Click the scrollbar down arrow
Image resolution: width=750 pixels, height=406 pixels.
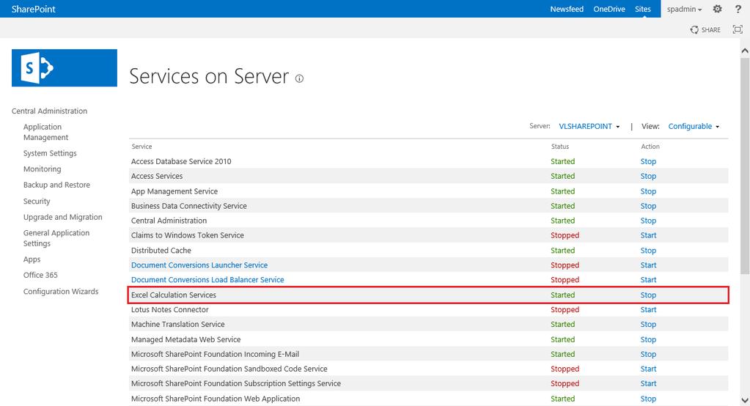pyautogui.click(x=745, y=400)
